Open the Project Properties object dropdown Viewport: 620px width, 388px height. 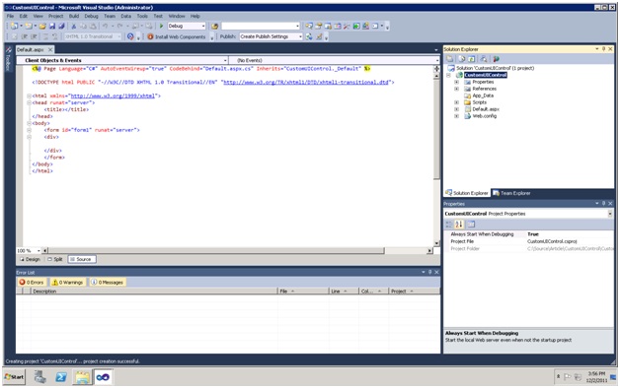pyautogui.click(x=610, y=214)
